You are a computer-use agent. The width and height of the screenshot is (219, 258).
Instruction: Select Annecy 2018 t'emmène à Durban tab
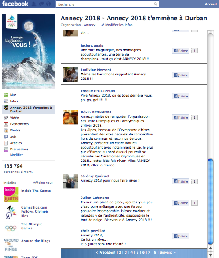(x=28, y=109)
